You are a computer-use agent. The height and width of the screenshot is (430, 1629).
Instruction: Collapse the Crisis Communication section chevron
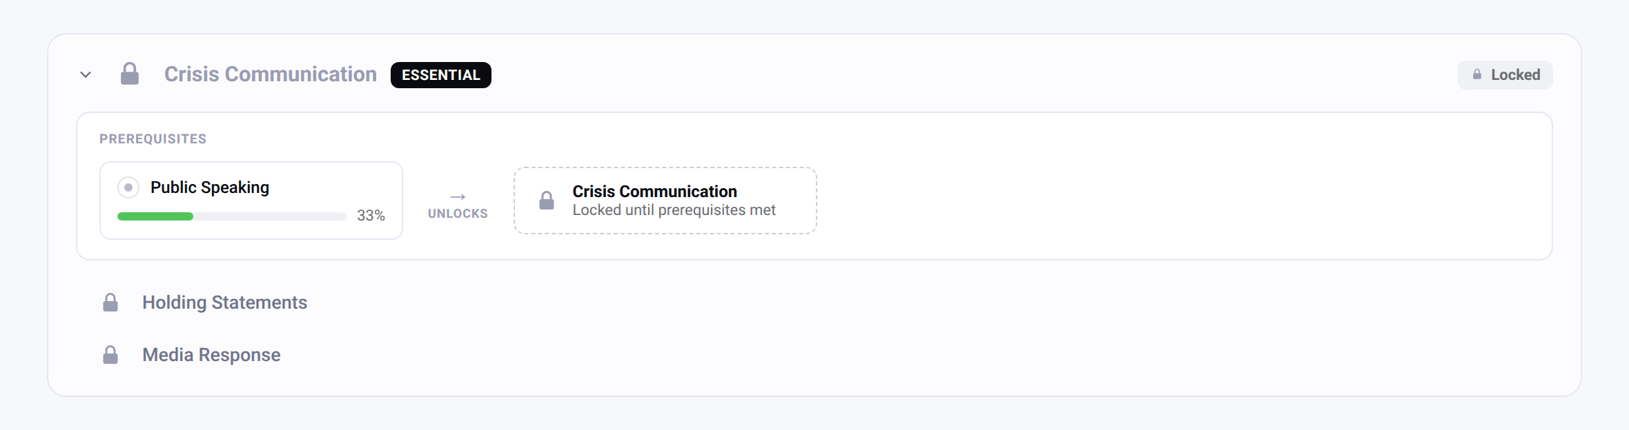86,74
